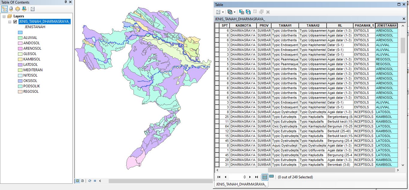Open the legend display options icon

32,9
